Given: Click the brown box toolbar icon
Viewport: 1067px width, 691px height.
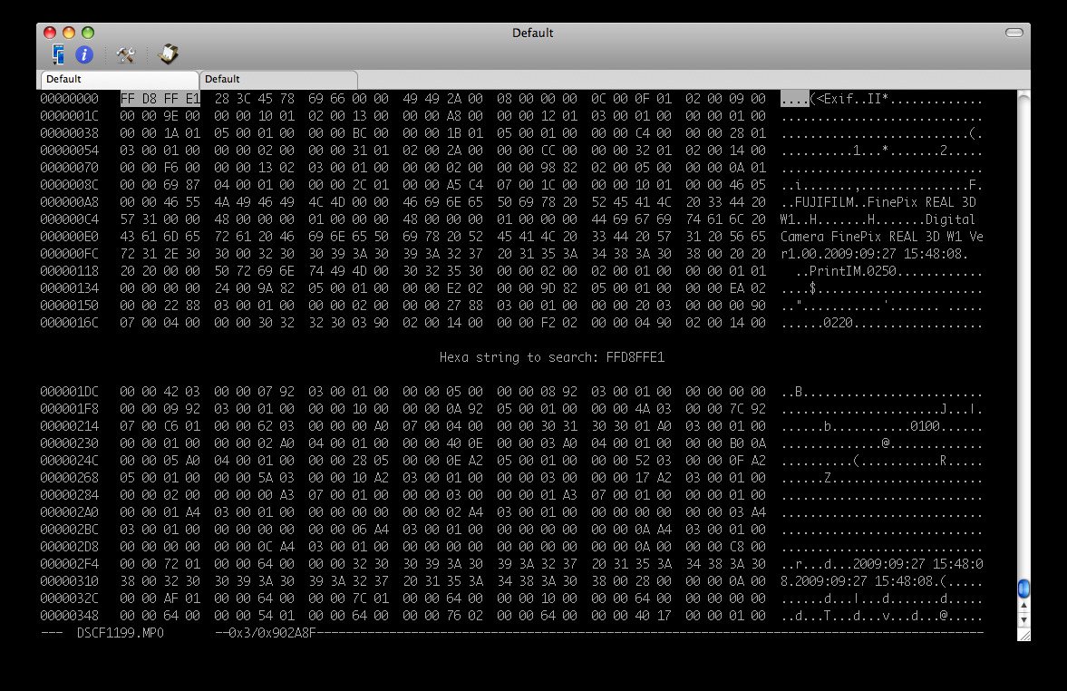Looking at the screenshot, I should point(168,54).
